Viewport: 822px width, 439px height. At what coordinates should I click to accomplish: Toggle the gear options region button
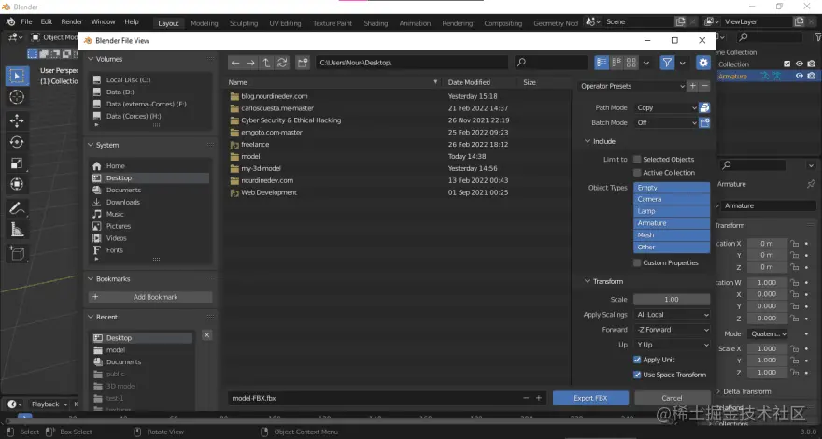click(x=703, y=63)
